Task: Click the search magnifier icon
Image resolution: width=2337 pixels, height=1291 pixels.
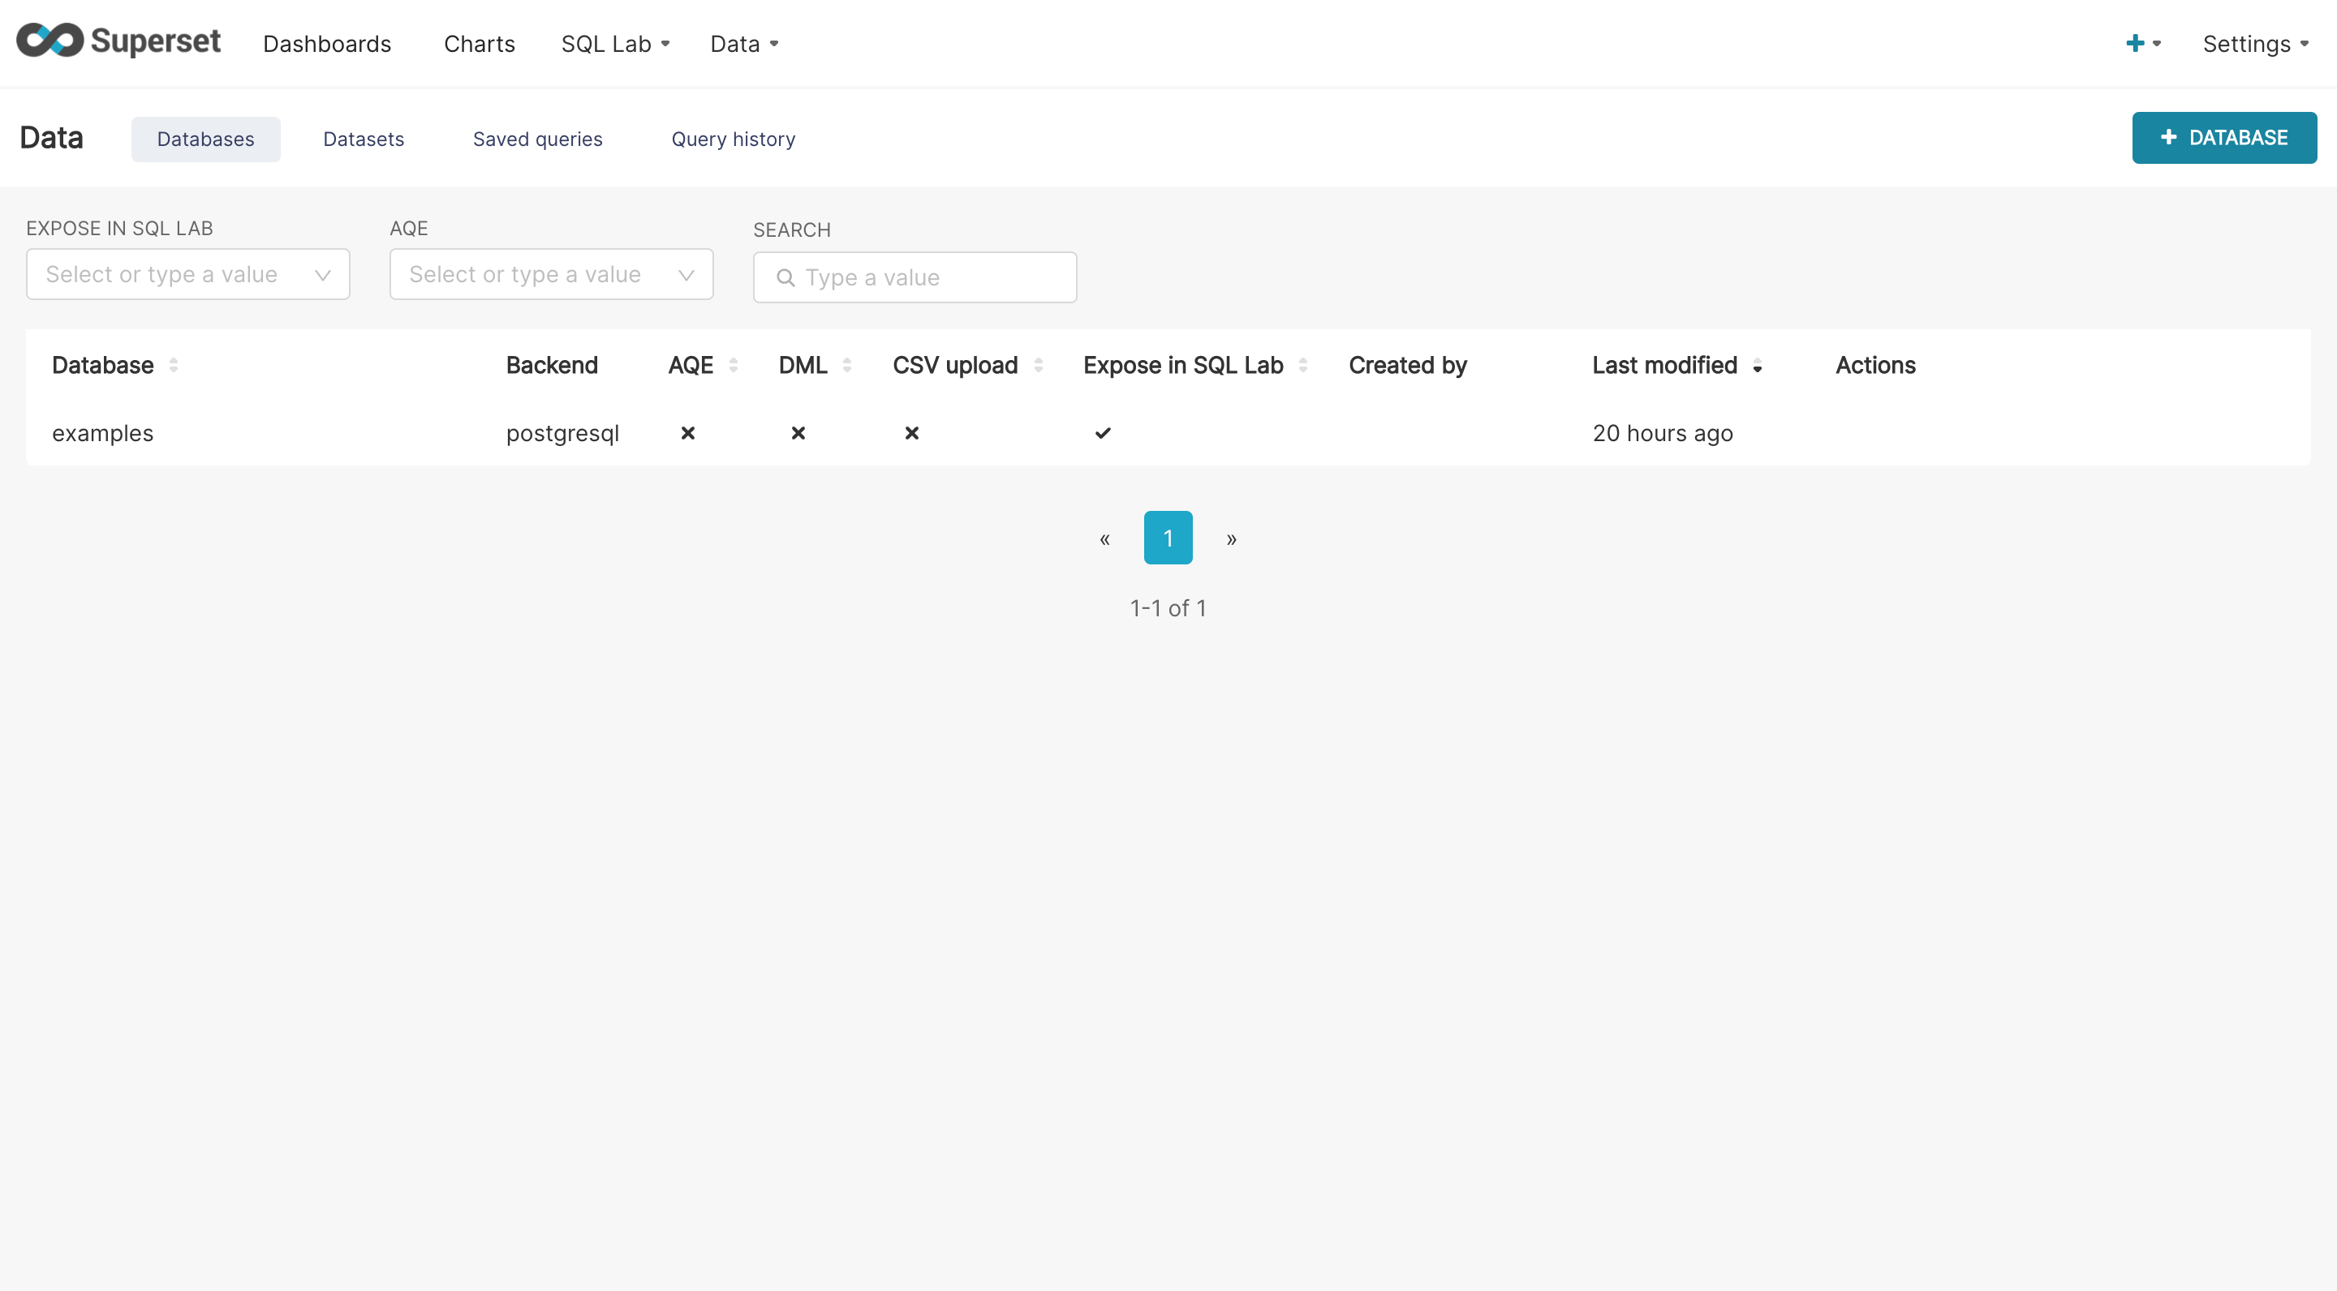Action: pyautogui.click(x=785, y=278)
